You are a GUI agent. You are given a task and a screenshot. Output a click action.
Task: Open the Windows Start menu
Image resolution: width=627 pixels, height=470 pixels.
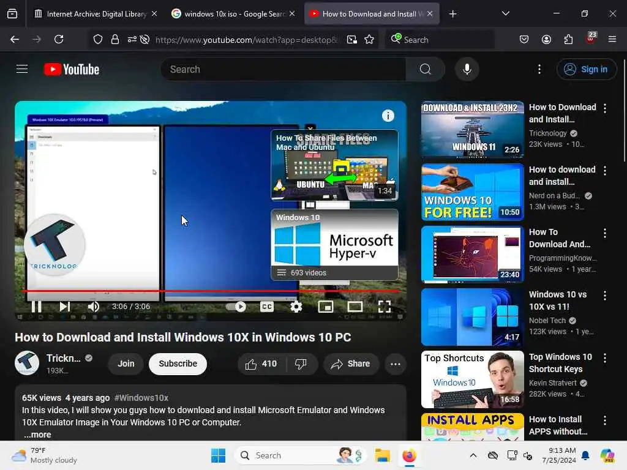pos(219,455)
